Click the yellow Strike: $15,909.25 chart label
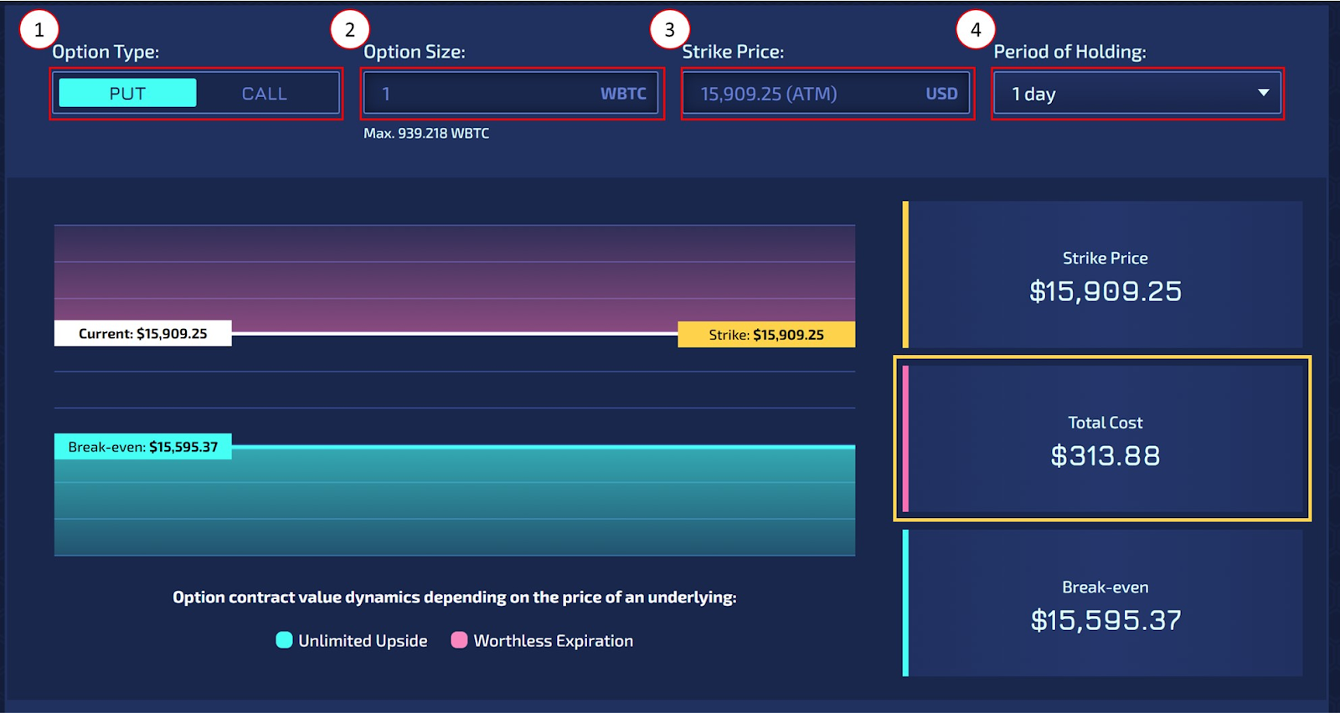 [766, 335]
